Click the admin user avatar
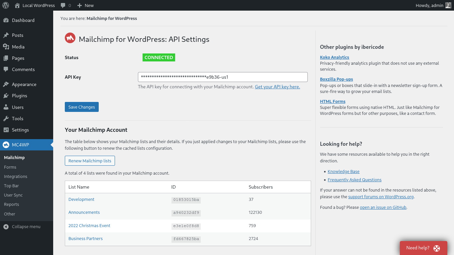This screenshot has width=454, height=255. 448,5
